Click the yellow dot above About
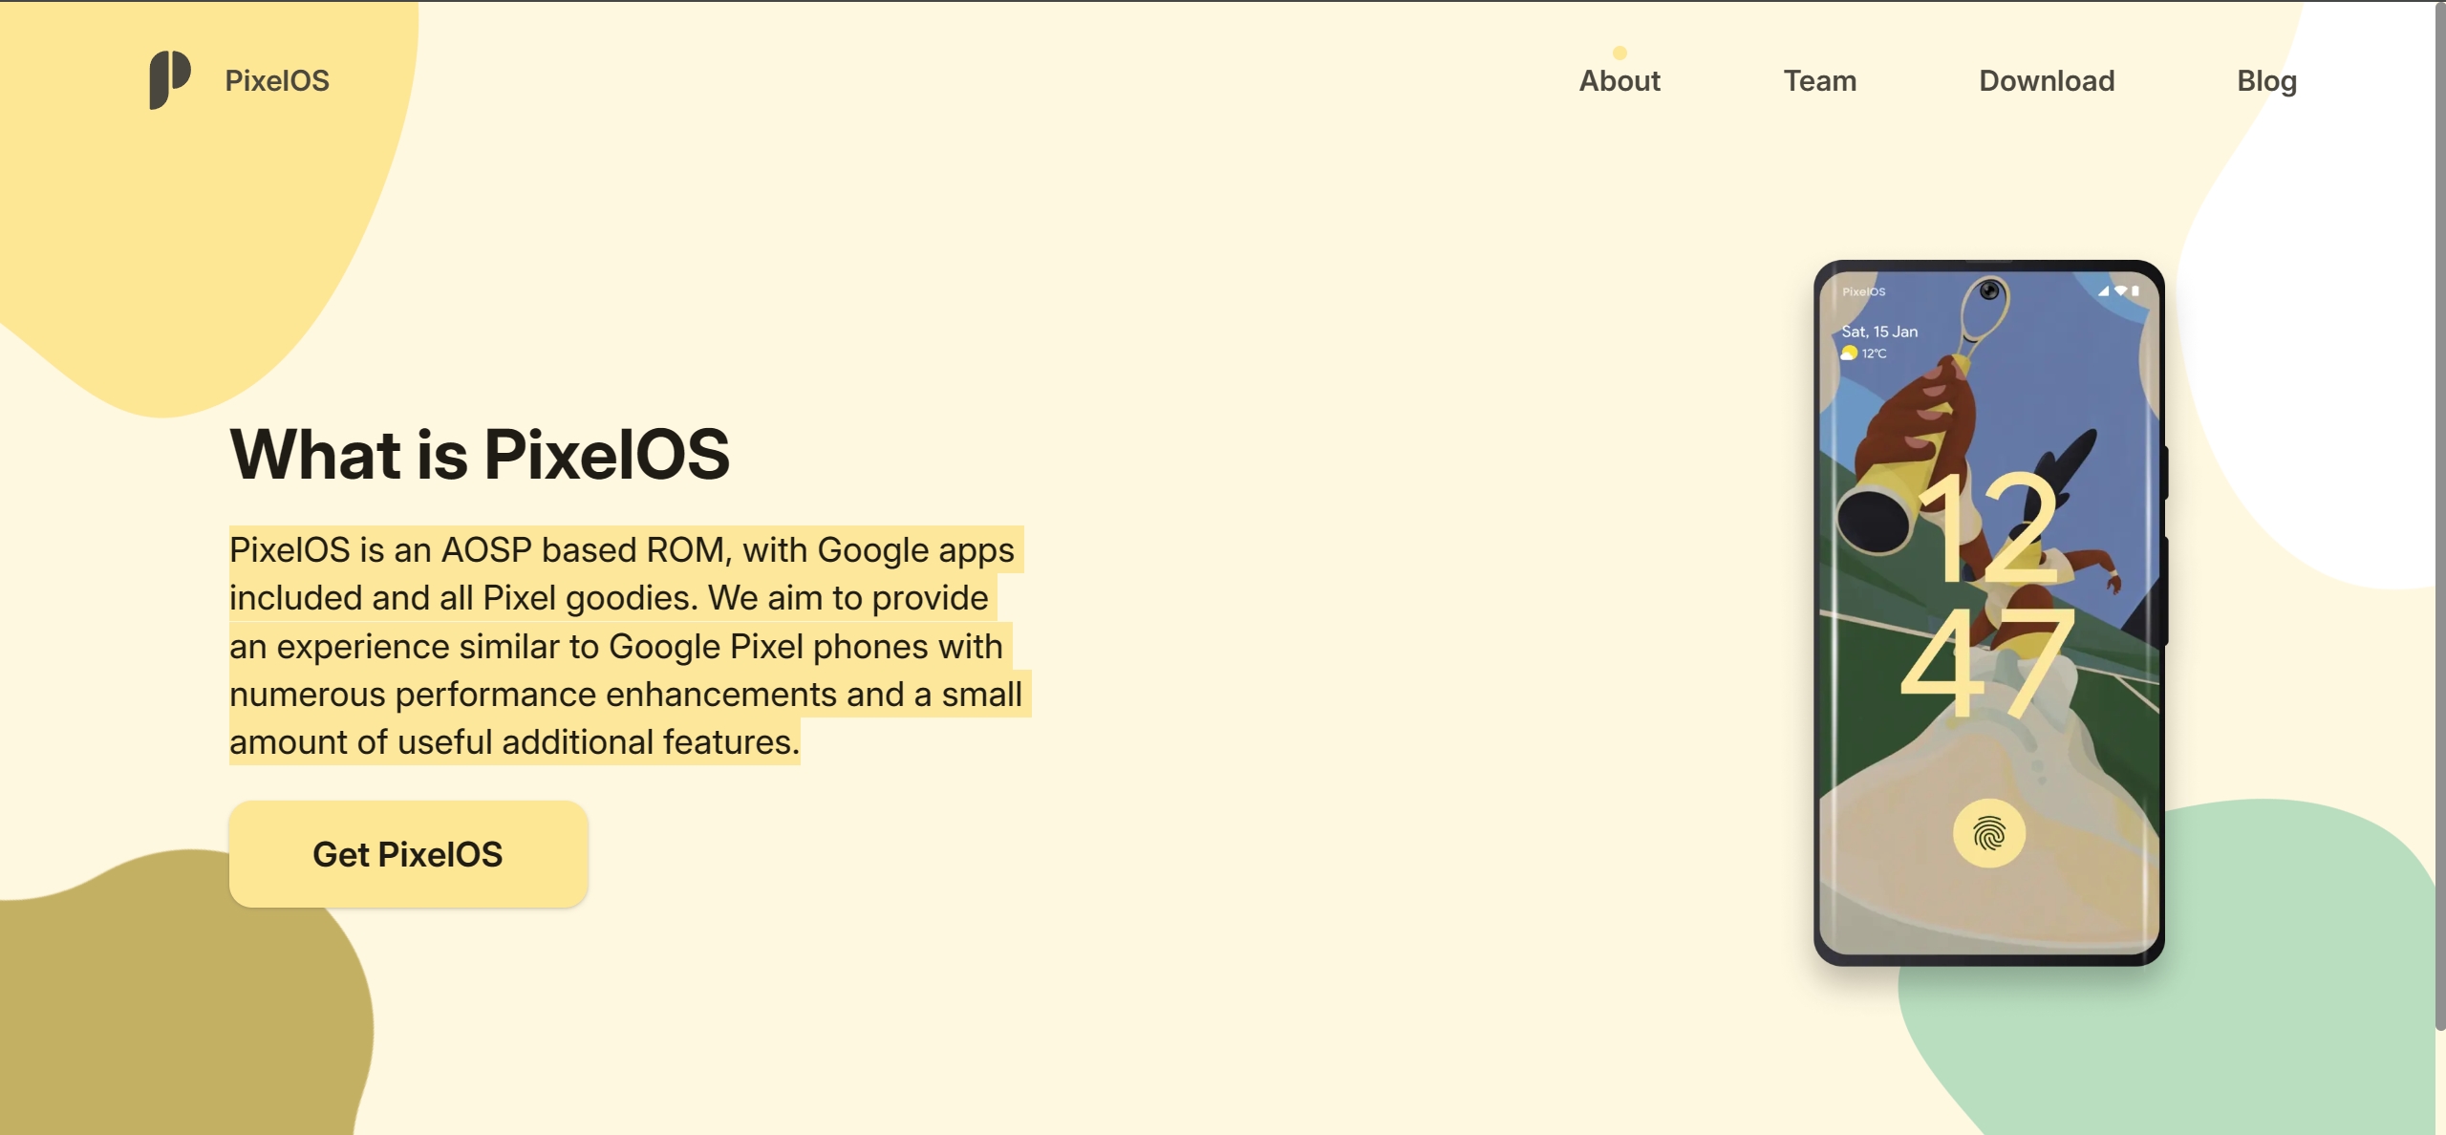The width and height of the screenshot is (2446, 1135). click(x=1620, y=53)
